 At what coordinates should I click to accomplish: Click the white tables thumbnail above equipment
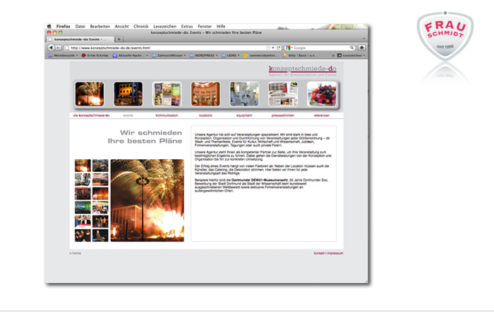point(244,94)
